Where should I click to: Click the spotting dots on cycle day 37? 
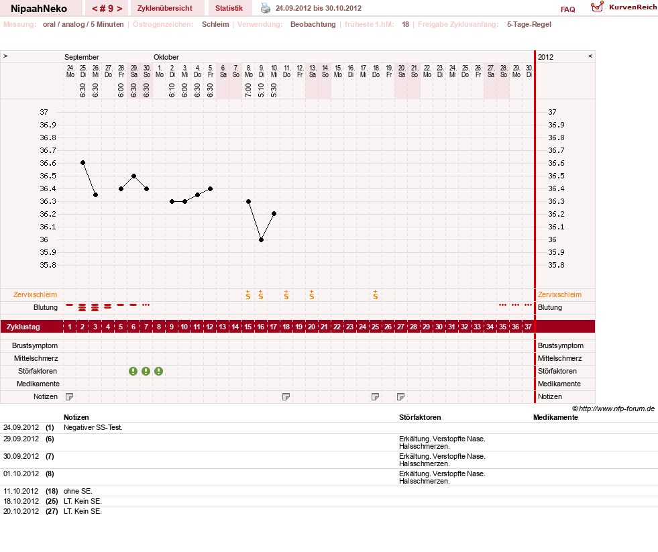[x=529, y=305]
